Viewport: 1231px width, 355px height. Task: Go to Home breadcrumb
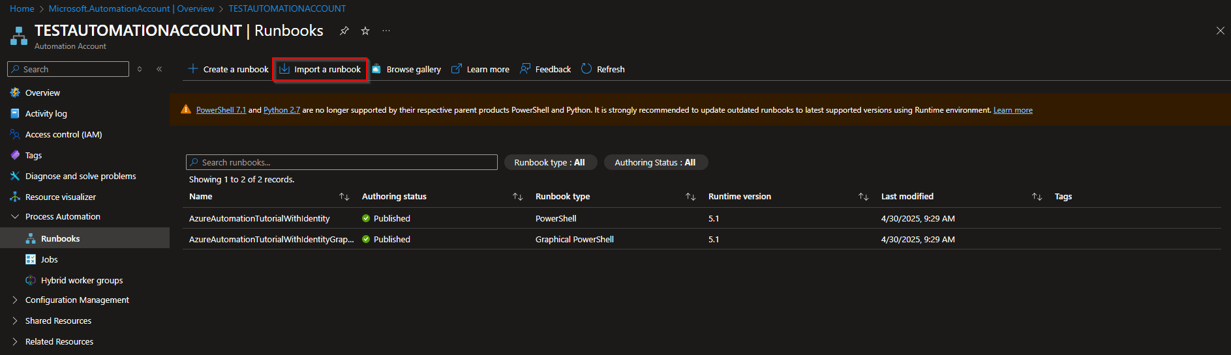click(22, 8)
